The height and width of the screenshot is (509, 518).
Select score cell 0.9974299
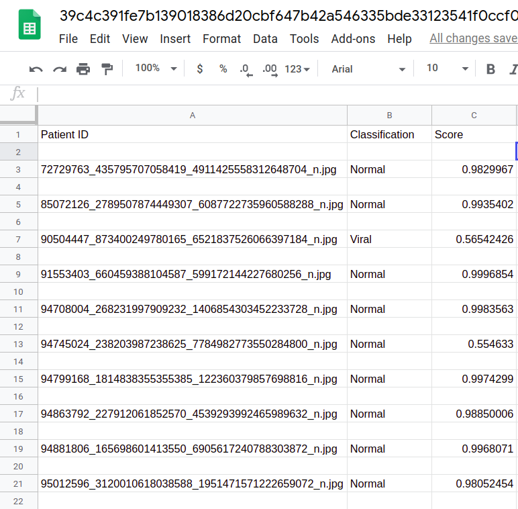tap(474, 379)
